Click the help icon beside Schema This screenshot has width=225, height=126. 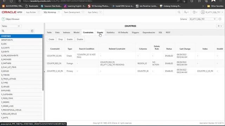220,19
